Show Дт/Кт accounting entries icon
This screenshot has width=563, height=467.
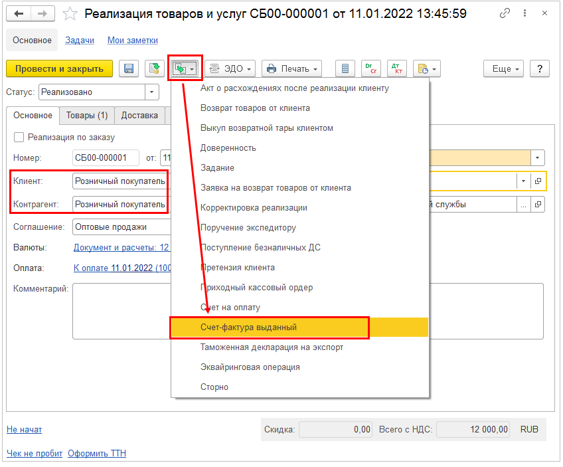pyautogui.click(x=397, y=68)
